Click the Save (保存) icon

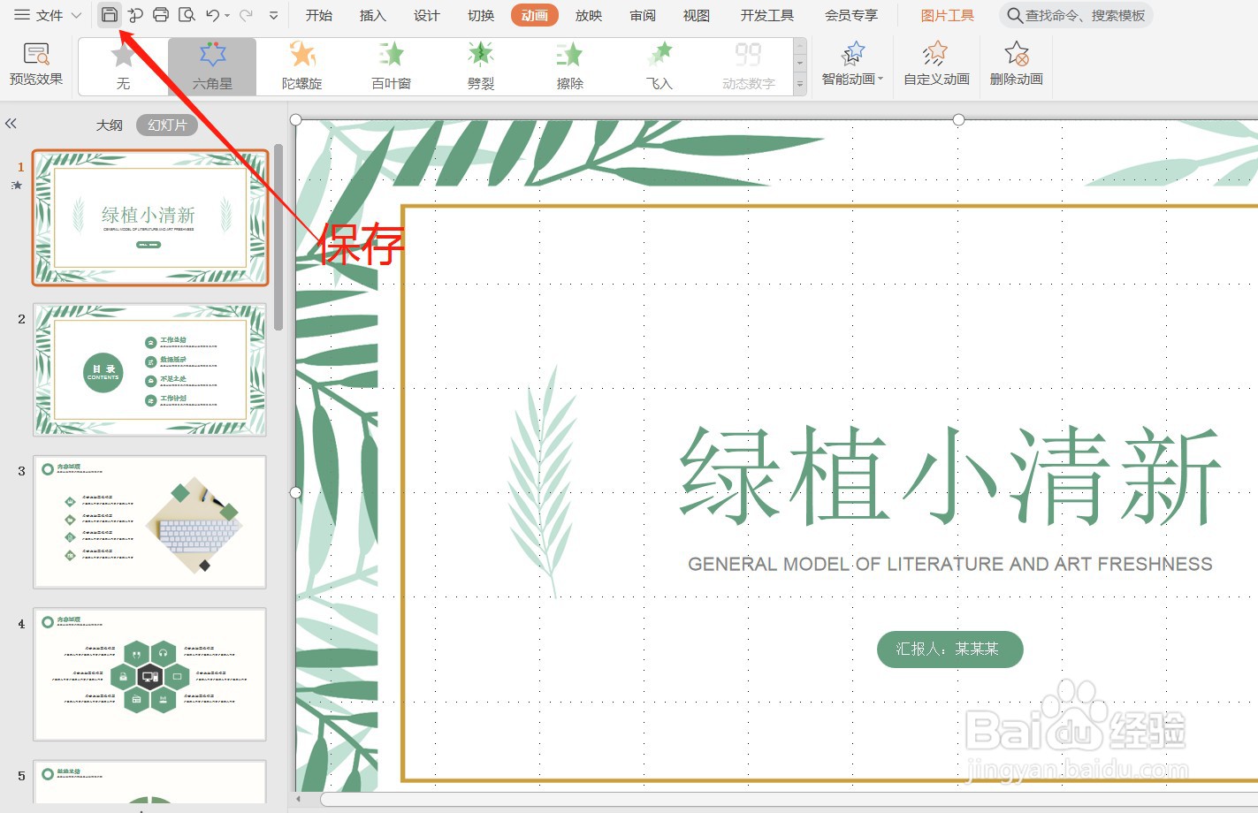pos(110,14)
